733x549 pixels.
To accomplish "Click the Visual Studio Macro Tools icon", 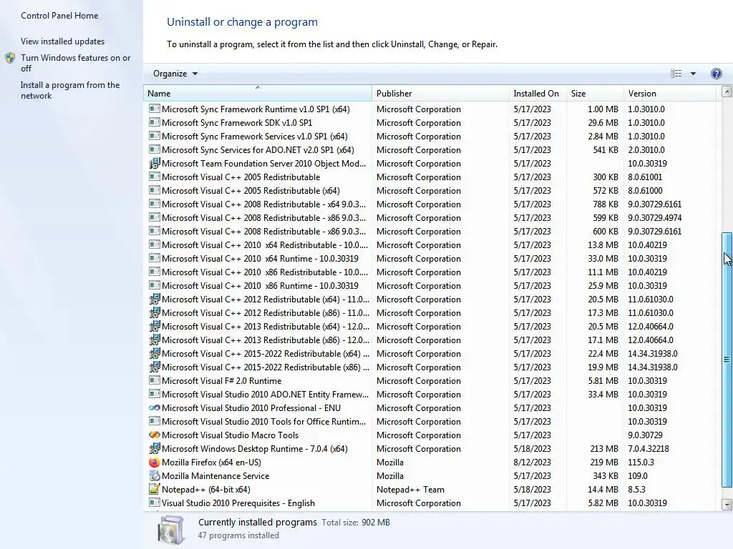I will [154, 435].
